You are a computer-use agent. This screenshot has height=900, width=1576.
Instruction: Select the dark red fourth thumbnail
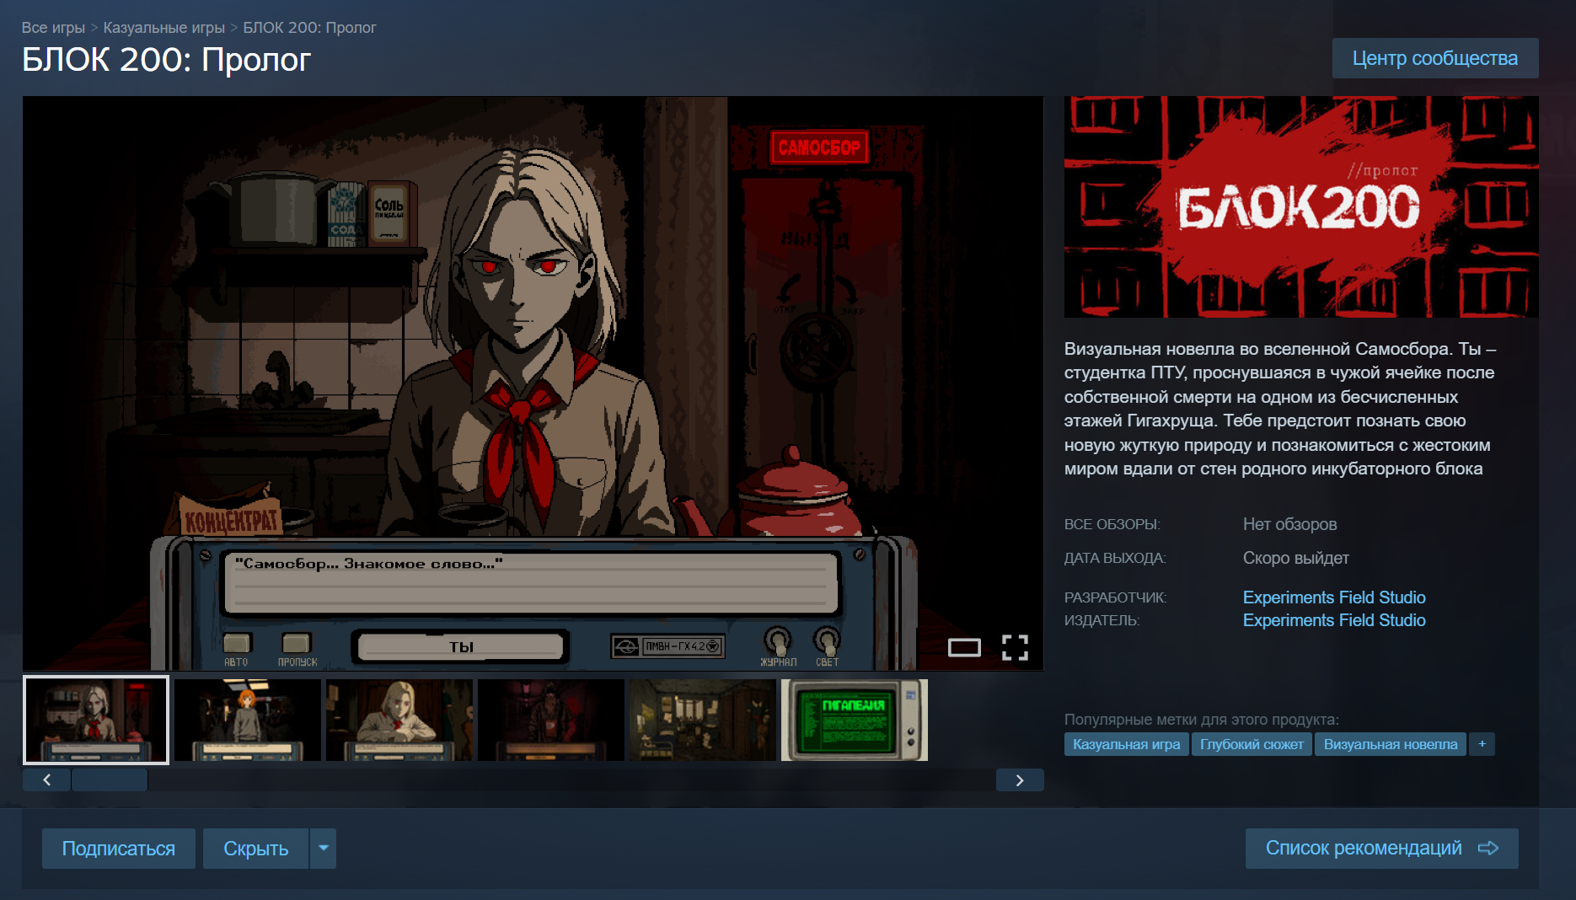pos(551,720)
